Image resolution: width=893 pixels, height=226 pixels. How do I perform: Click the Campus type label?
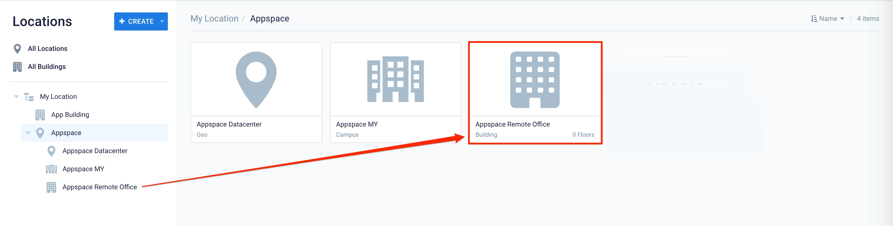(347, 134)
